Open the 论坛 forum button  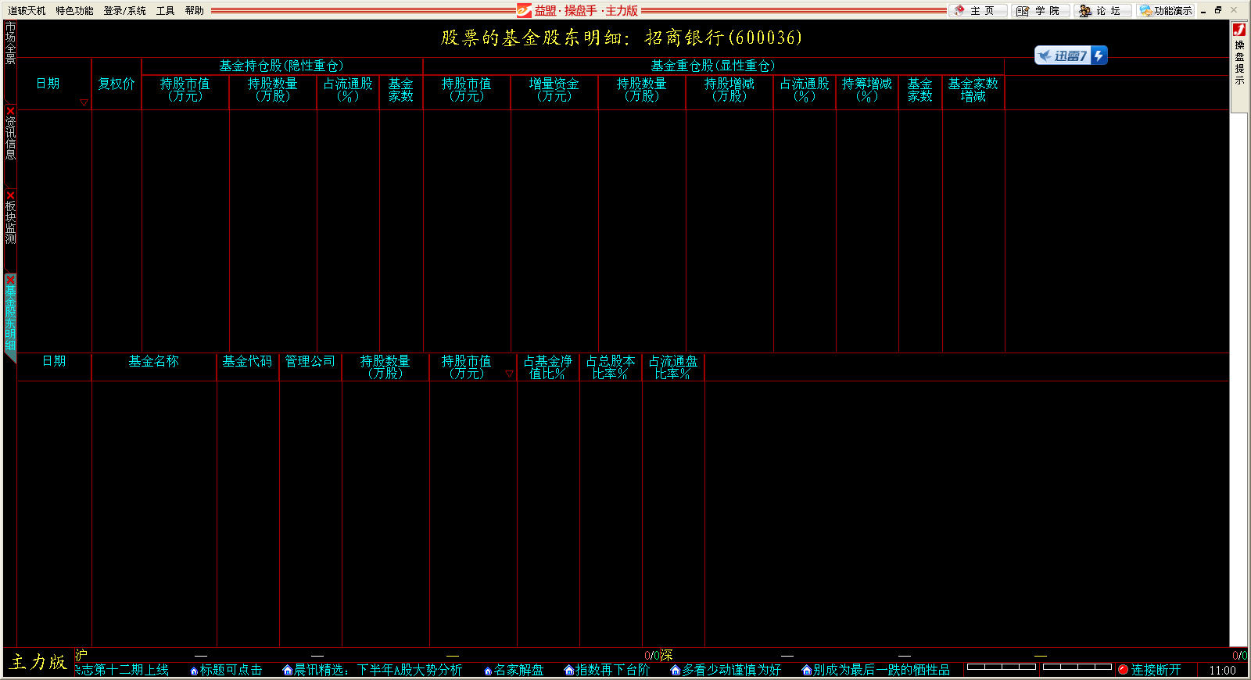(x=1102, y=10)
